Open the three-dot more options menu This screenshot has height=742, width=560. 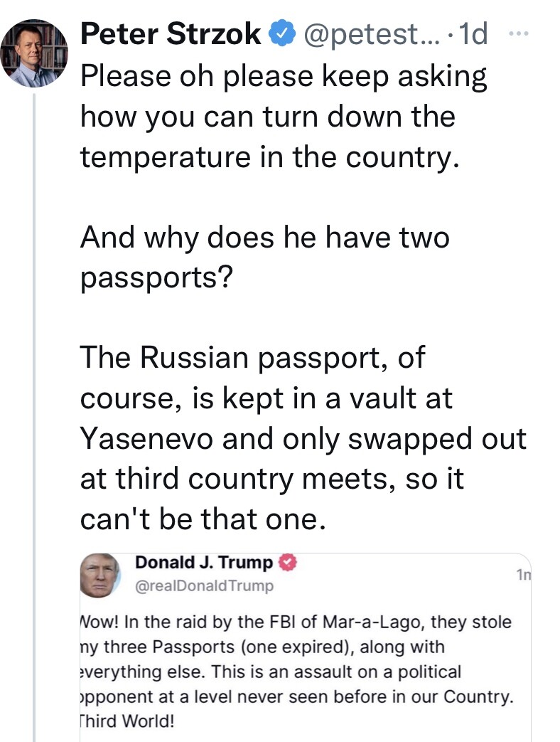(x=519, y=33)
